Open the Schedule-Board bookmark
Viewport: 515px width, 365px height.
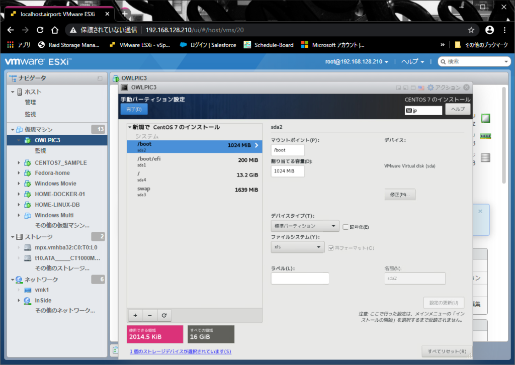[x=269, y=45]
